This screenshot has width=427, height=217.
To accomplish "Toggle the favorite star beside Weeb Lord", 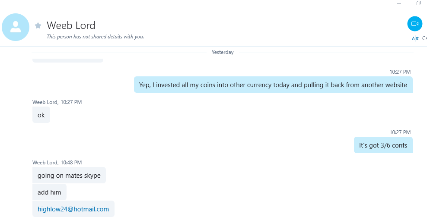I will click(x=38, y=25).
